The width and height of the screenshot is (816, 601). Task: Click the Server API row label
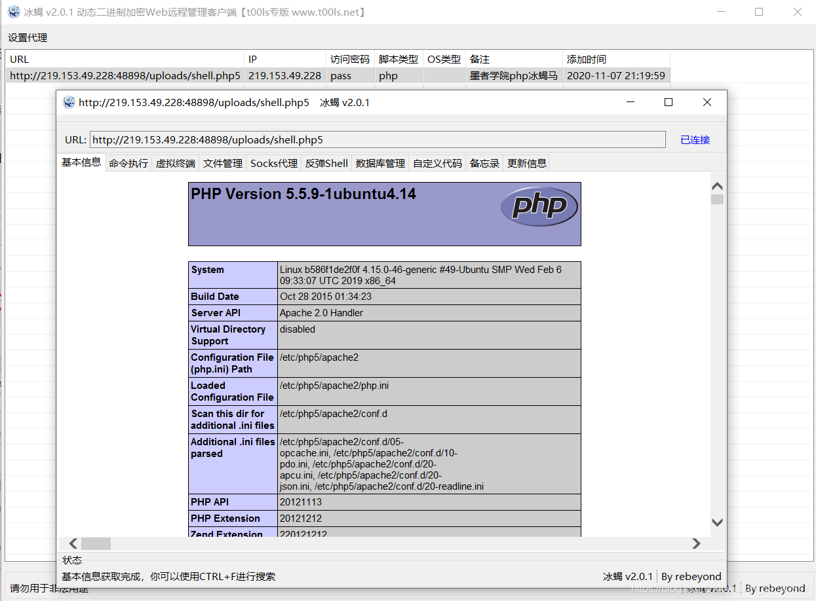[216, 313]
